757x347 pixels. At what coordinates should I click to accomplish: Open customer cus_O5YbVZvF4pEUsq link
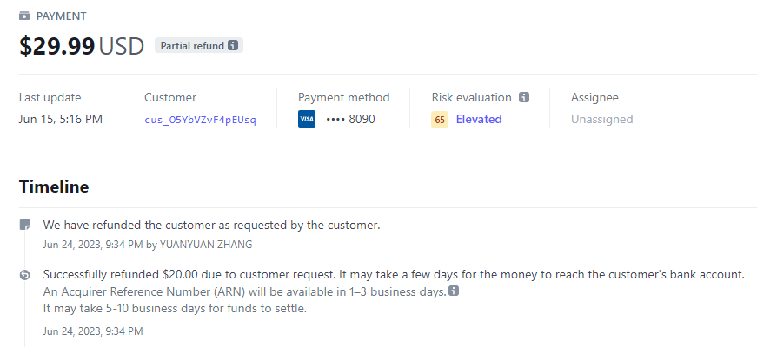click(x=200, y=120)
